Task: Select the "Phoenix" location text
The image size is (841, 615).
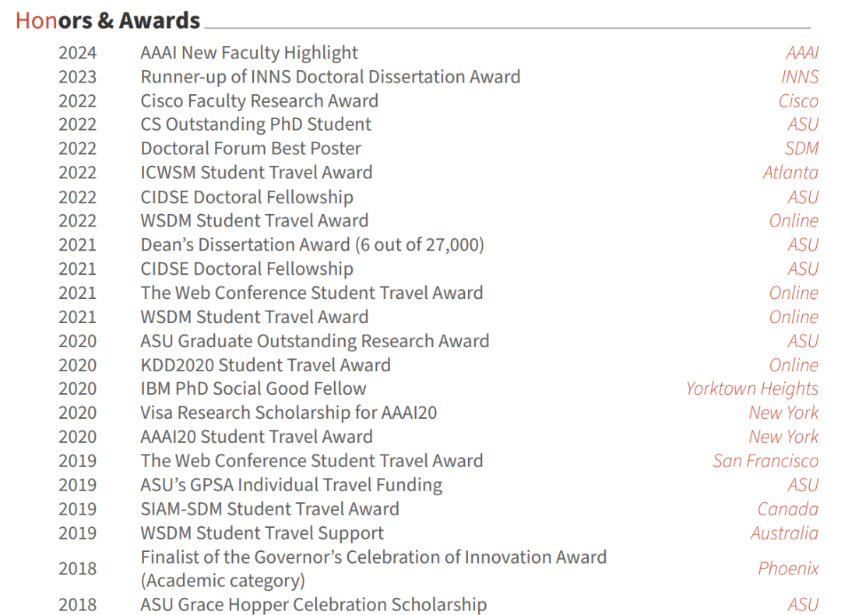Action: coord(788,568)
